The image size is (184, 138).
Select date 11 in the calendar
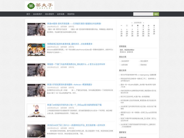pos(154,30)
